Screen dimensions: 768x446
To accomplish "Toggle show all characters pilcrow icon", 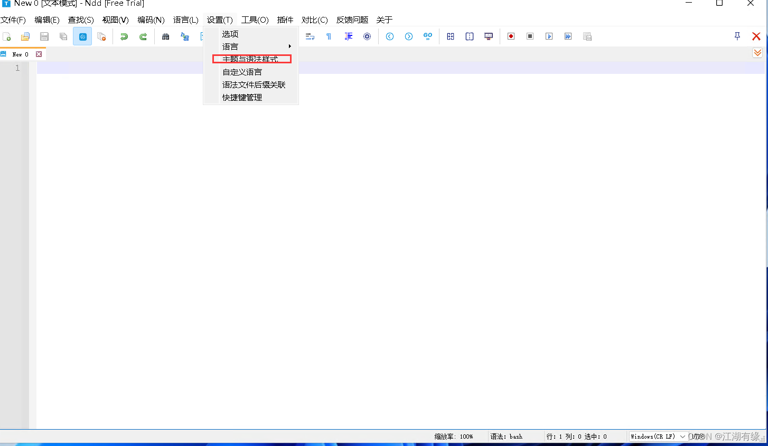I will click(329, 36).
